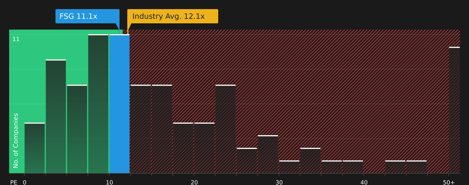
Task: Click the x-axis label '0'
Action: point(25,182)
